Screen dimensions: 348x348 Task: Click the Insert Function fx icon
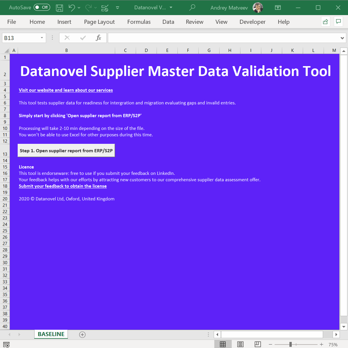click(99, 38)
